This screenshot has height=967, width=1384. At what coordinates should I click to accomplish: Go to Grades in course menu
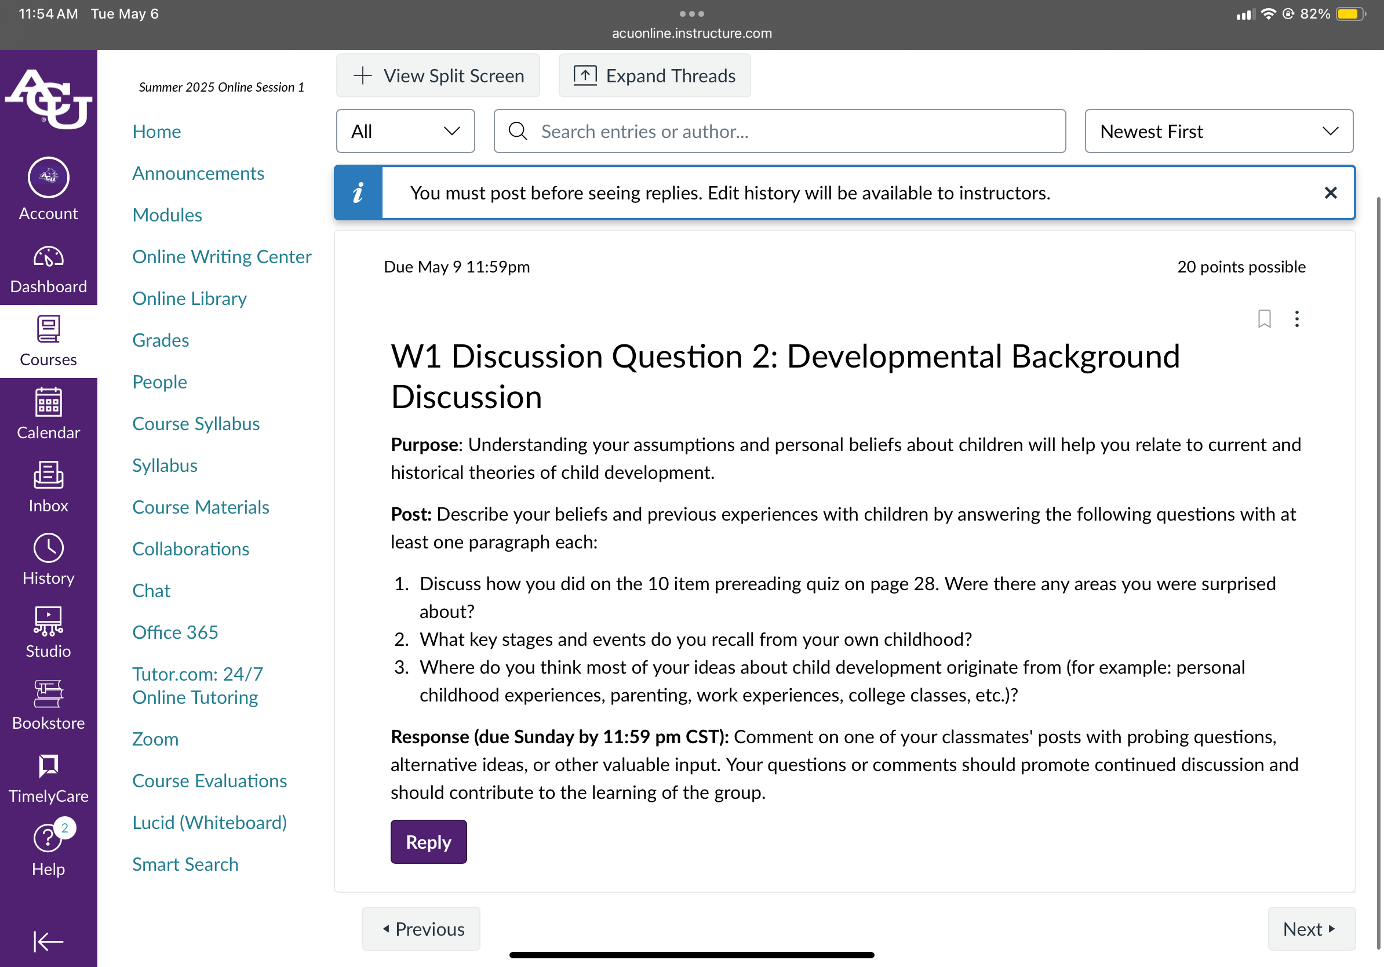161,340
